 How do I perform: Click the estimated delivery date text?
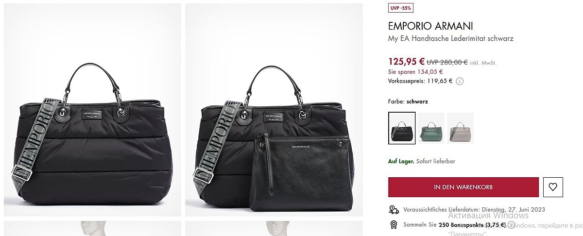474,210
